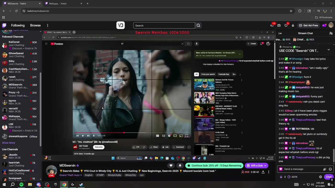This screenshot has width=335, height=188.
Task: Open the emote picker in chat
Action: 330,169
